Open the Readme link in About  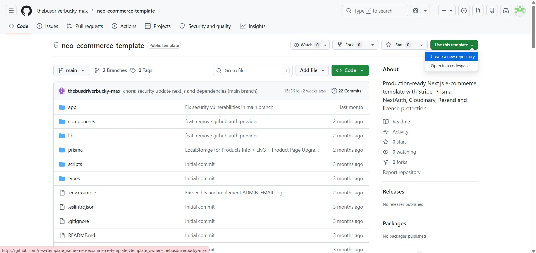pos(397,122)
